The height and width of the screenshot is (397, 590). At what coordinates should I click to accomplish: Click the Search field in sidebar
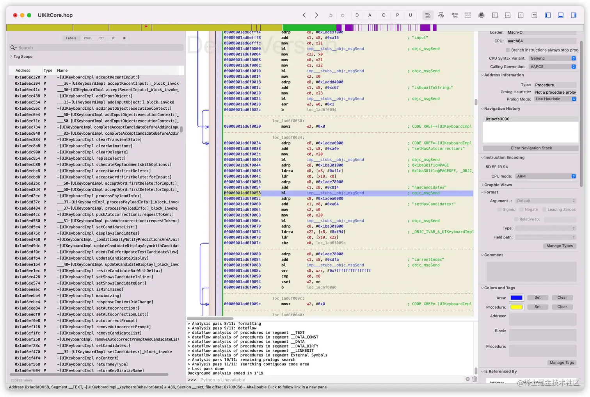pos(96,48)
